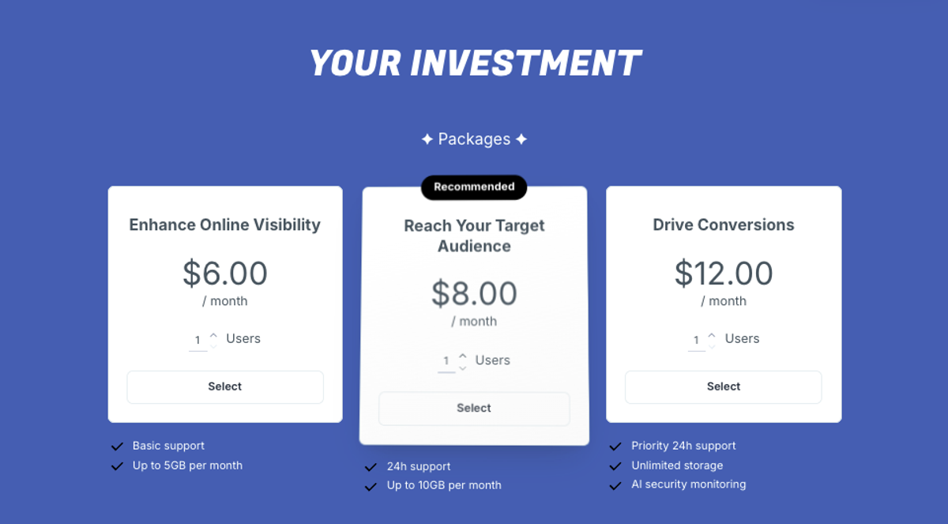Increase users on Enhance Online Visibility plan
This screenshot has width=948, height=524.
coord(213,335)
